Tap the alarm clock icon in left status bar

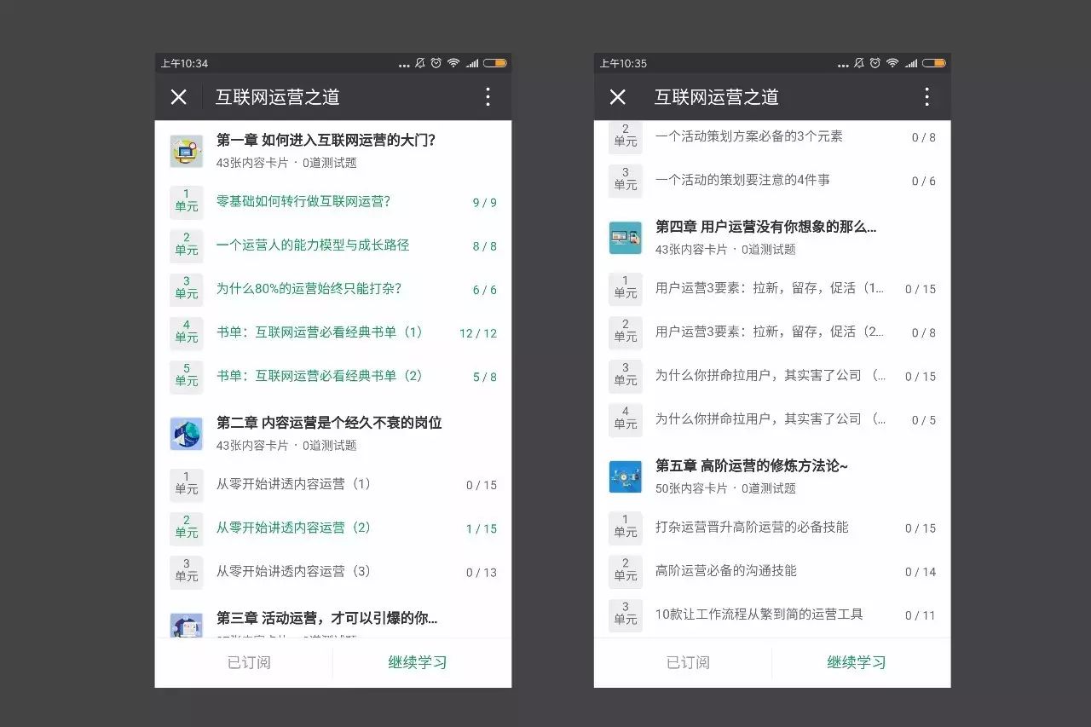(436, 63)
